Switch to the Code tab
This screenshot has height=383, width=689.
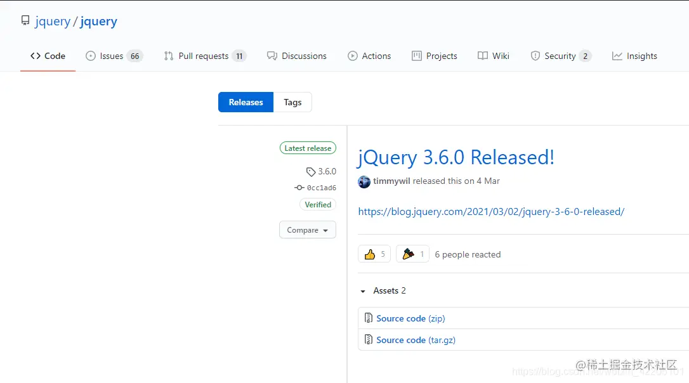pyautogui.click(x=48, y=56)
